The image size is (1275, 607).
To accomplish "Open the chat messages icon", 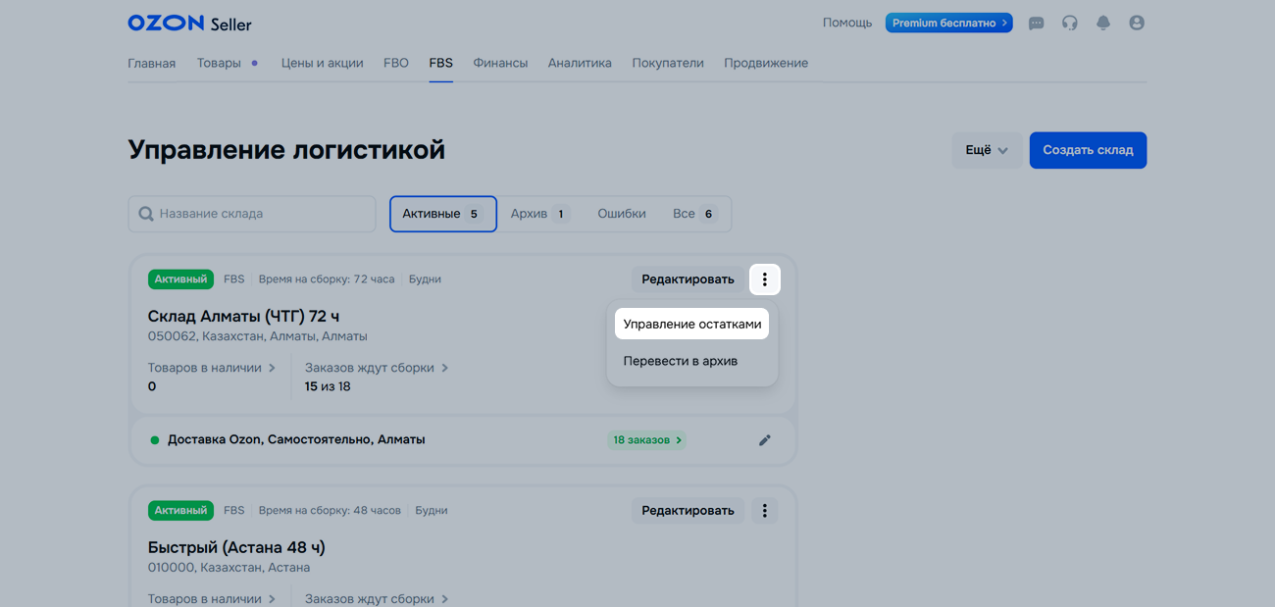I will (x=1036, y=23).
